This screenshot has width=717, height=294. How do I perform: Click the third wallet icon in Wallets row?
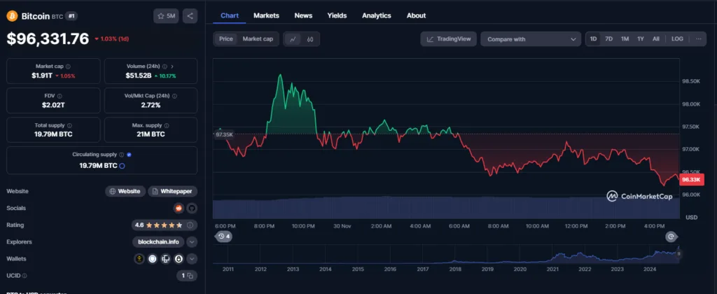click(x=165, y=259)
